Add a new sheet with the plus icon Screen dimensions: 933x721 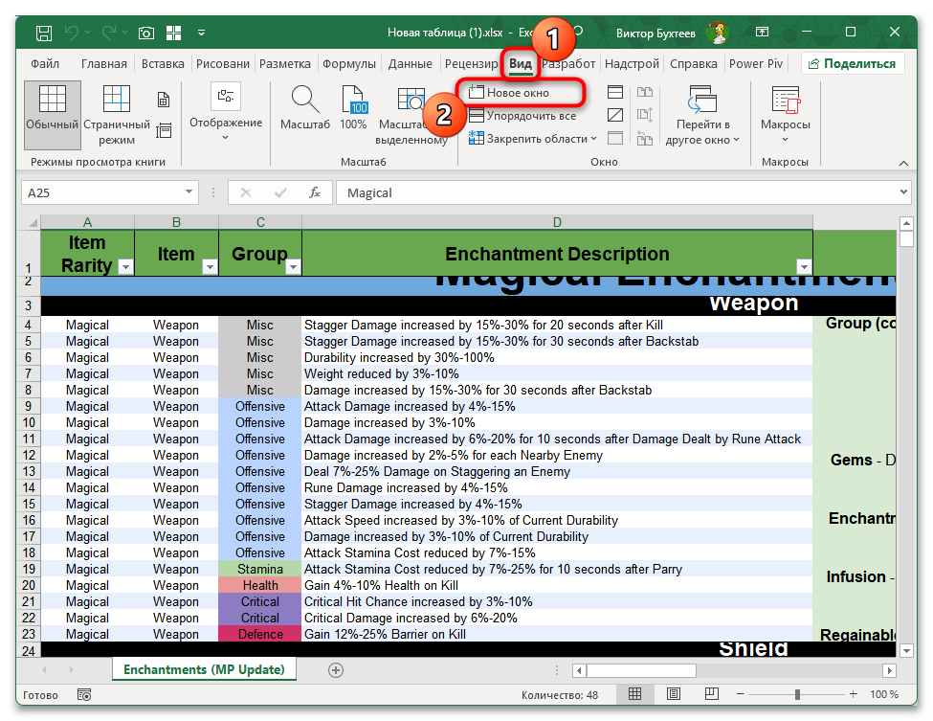pyautogui.click(x=336, y=670)
